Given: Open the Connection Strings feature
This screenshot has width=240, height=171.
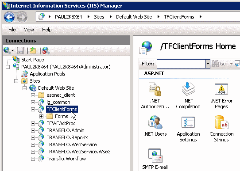Looking at the screenshot, I should tap(221, 129).
